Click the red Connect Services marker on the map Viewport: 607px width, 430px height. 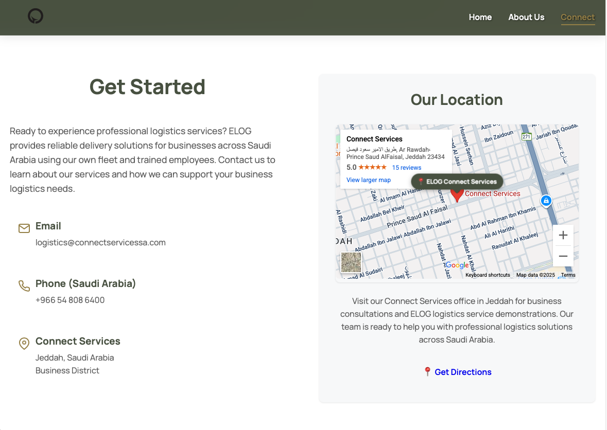tap(456, 195)
